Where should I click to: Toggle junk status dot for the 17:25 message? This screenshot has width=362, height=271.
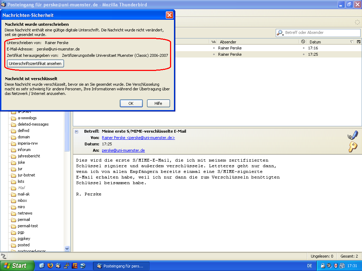pos(303,54)
